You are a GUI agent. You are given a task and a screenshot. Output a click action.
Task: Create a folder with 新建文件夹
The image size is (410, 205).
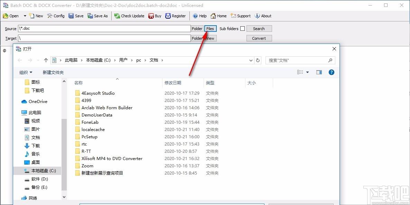click(53, 73)
